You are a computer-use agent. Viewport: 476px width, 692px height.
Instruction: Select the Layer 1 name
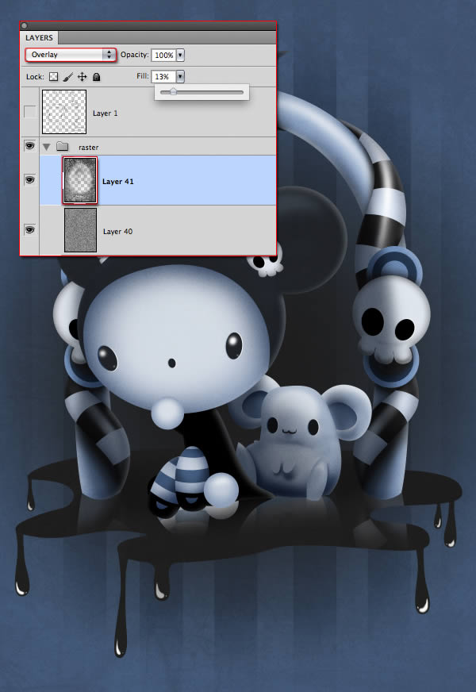tap(105, 113)
